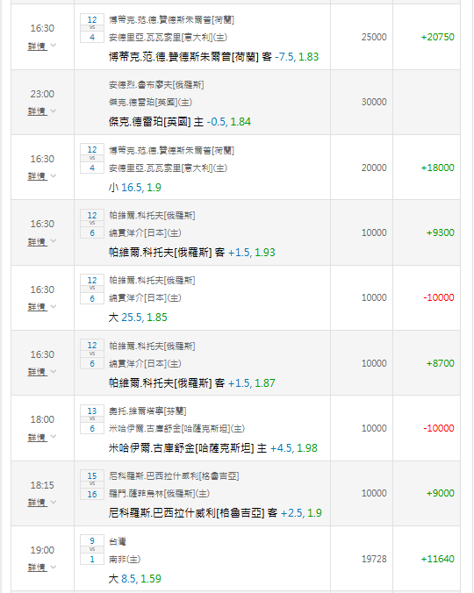The height and width of the screenshot is (593, 474).
Task: Click the +11640 payout value
Action: (437, 559)
